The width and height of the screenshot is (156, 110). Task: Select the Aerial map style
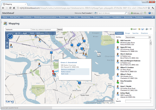tap(32, 33)
